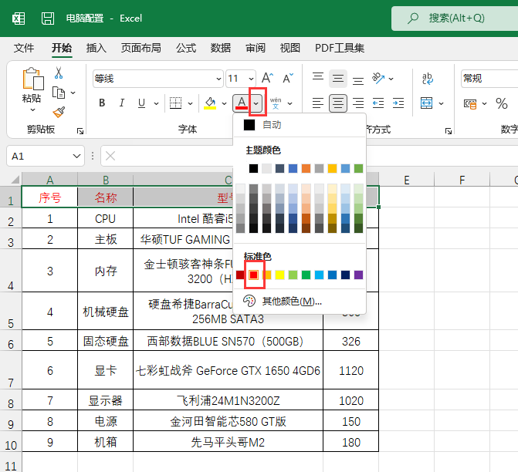This screenshot has height=472, width=518.
Task: Decrease font size with smaller A
Action: pyautogui.click(x=288, y=79)
